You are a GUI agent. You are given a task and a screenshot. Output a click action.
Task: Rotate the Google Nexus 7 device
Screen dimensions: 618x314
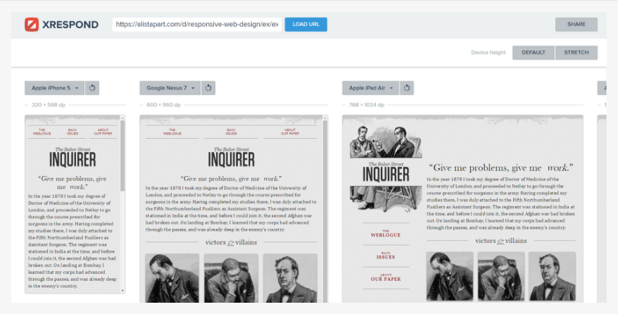click(x=208, y=88)
